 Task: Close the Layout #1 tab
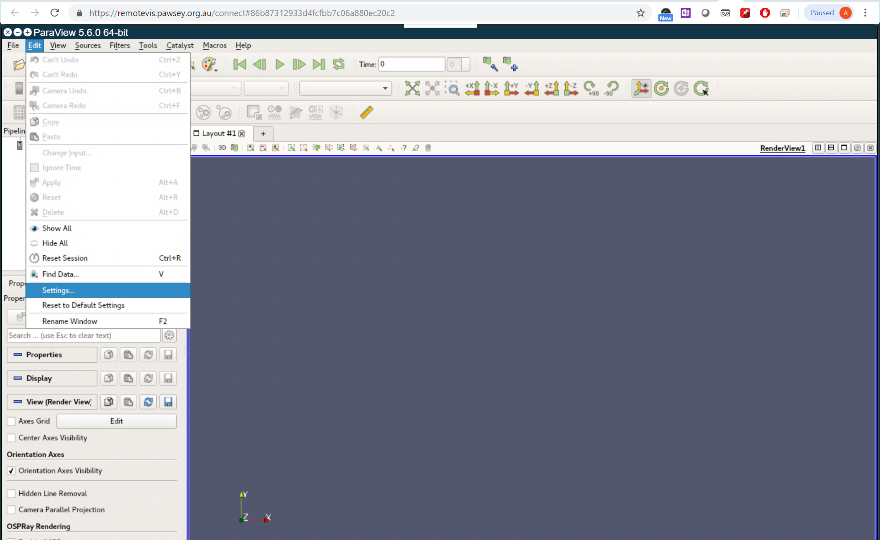point(242,133)
